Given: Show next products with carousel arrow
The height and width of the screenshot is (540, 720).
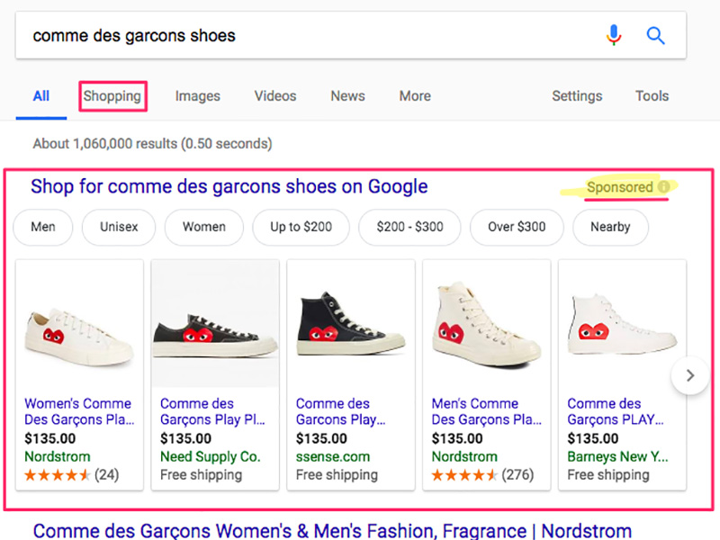Looking at the screenshot, I should coord(689,375).
